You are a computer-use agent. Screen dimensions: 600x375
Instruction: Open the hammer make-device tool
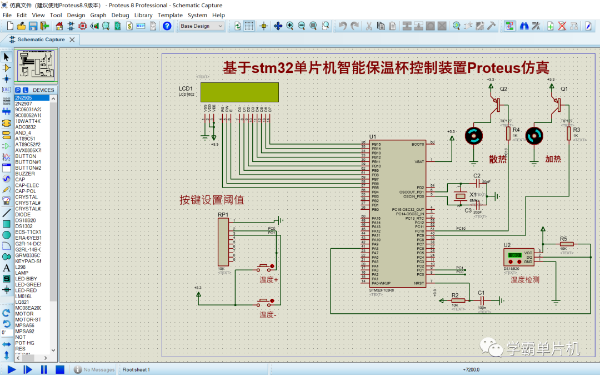coord(491,26)
